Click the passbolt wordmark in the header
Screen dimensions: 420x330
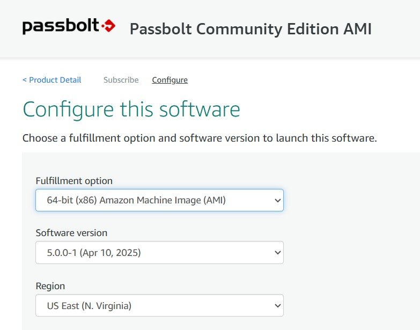(x=61, y=26)
